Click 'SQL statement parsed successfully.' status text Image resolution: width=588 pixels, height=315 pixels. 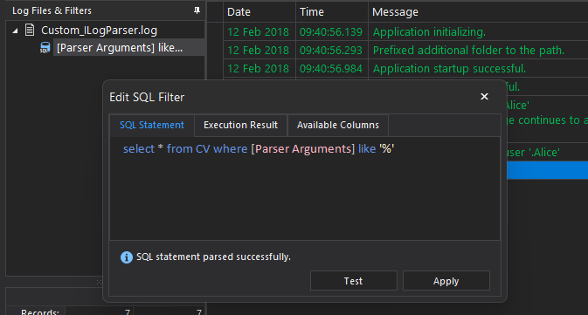click(213, 257)
